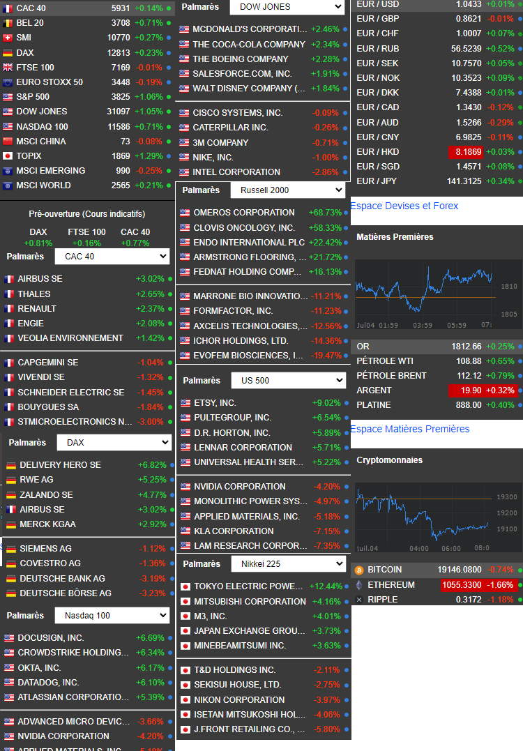
Task: Open the Espace Matières Premières link
Action: (x=410, y=429)
